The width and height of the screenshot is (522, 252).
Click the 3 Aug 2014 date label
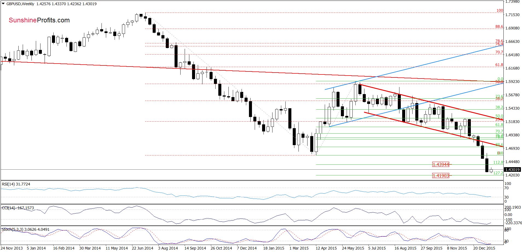[168, 248]
